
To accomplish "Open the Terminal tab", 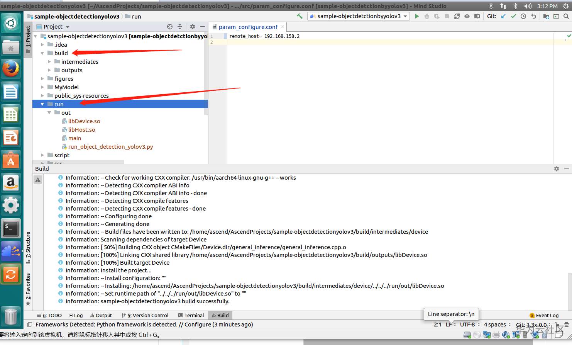I will coord(191,315).
